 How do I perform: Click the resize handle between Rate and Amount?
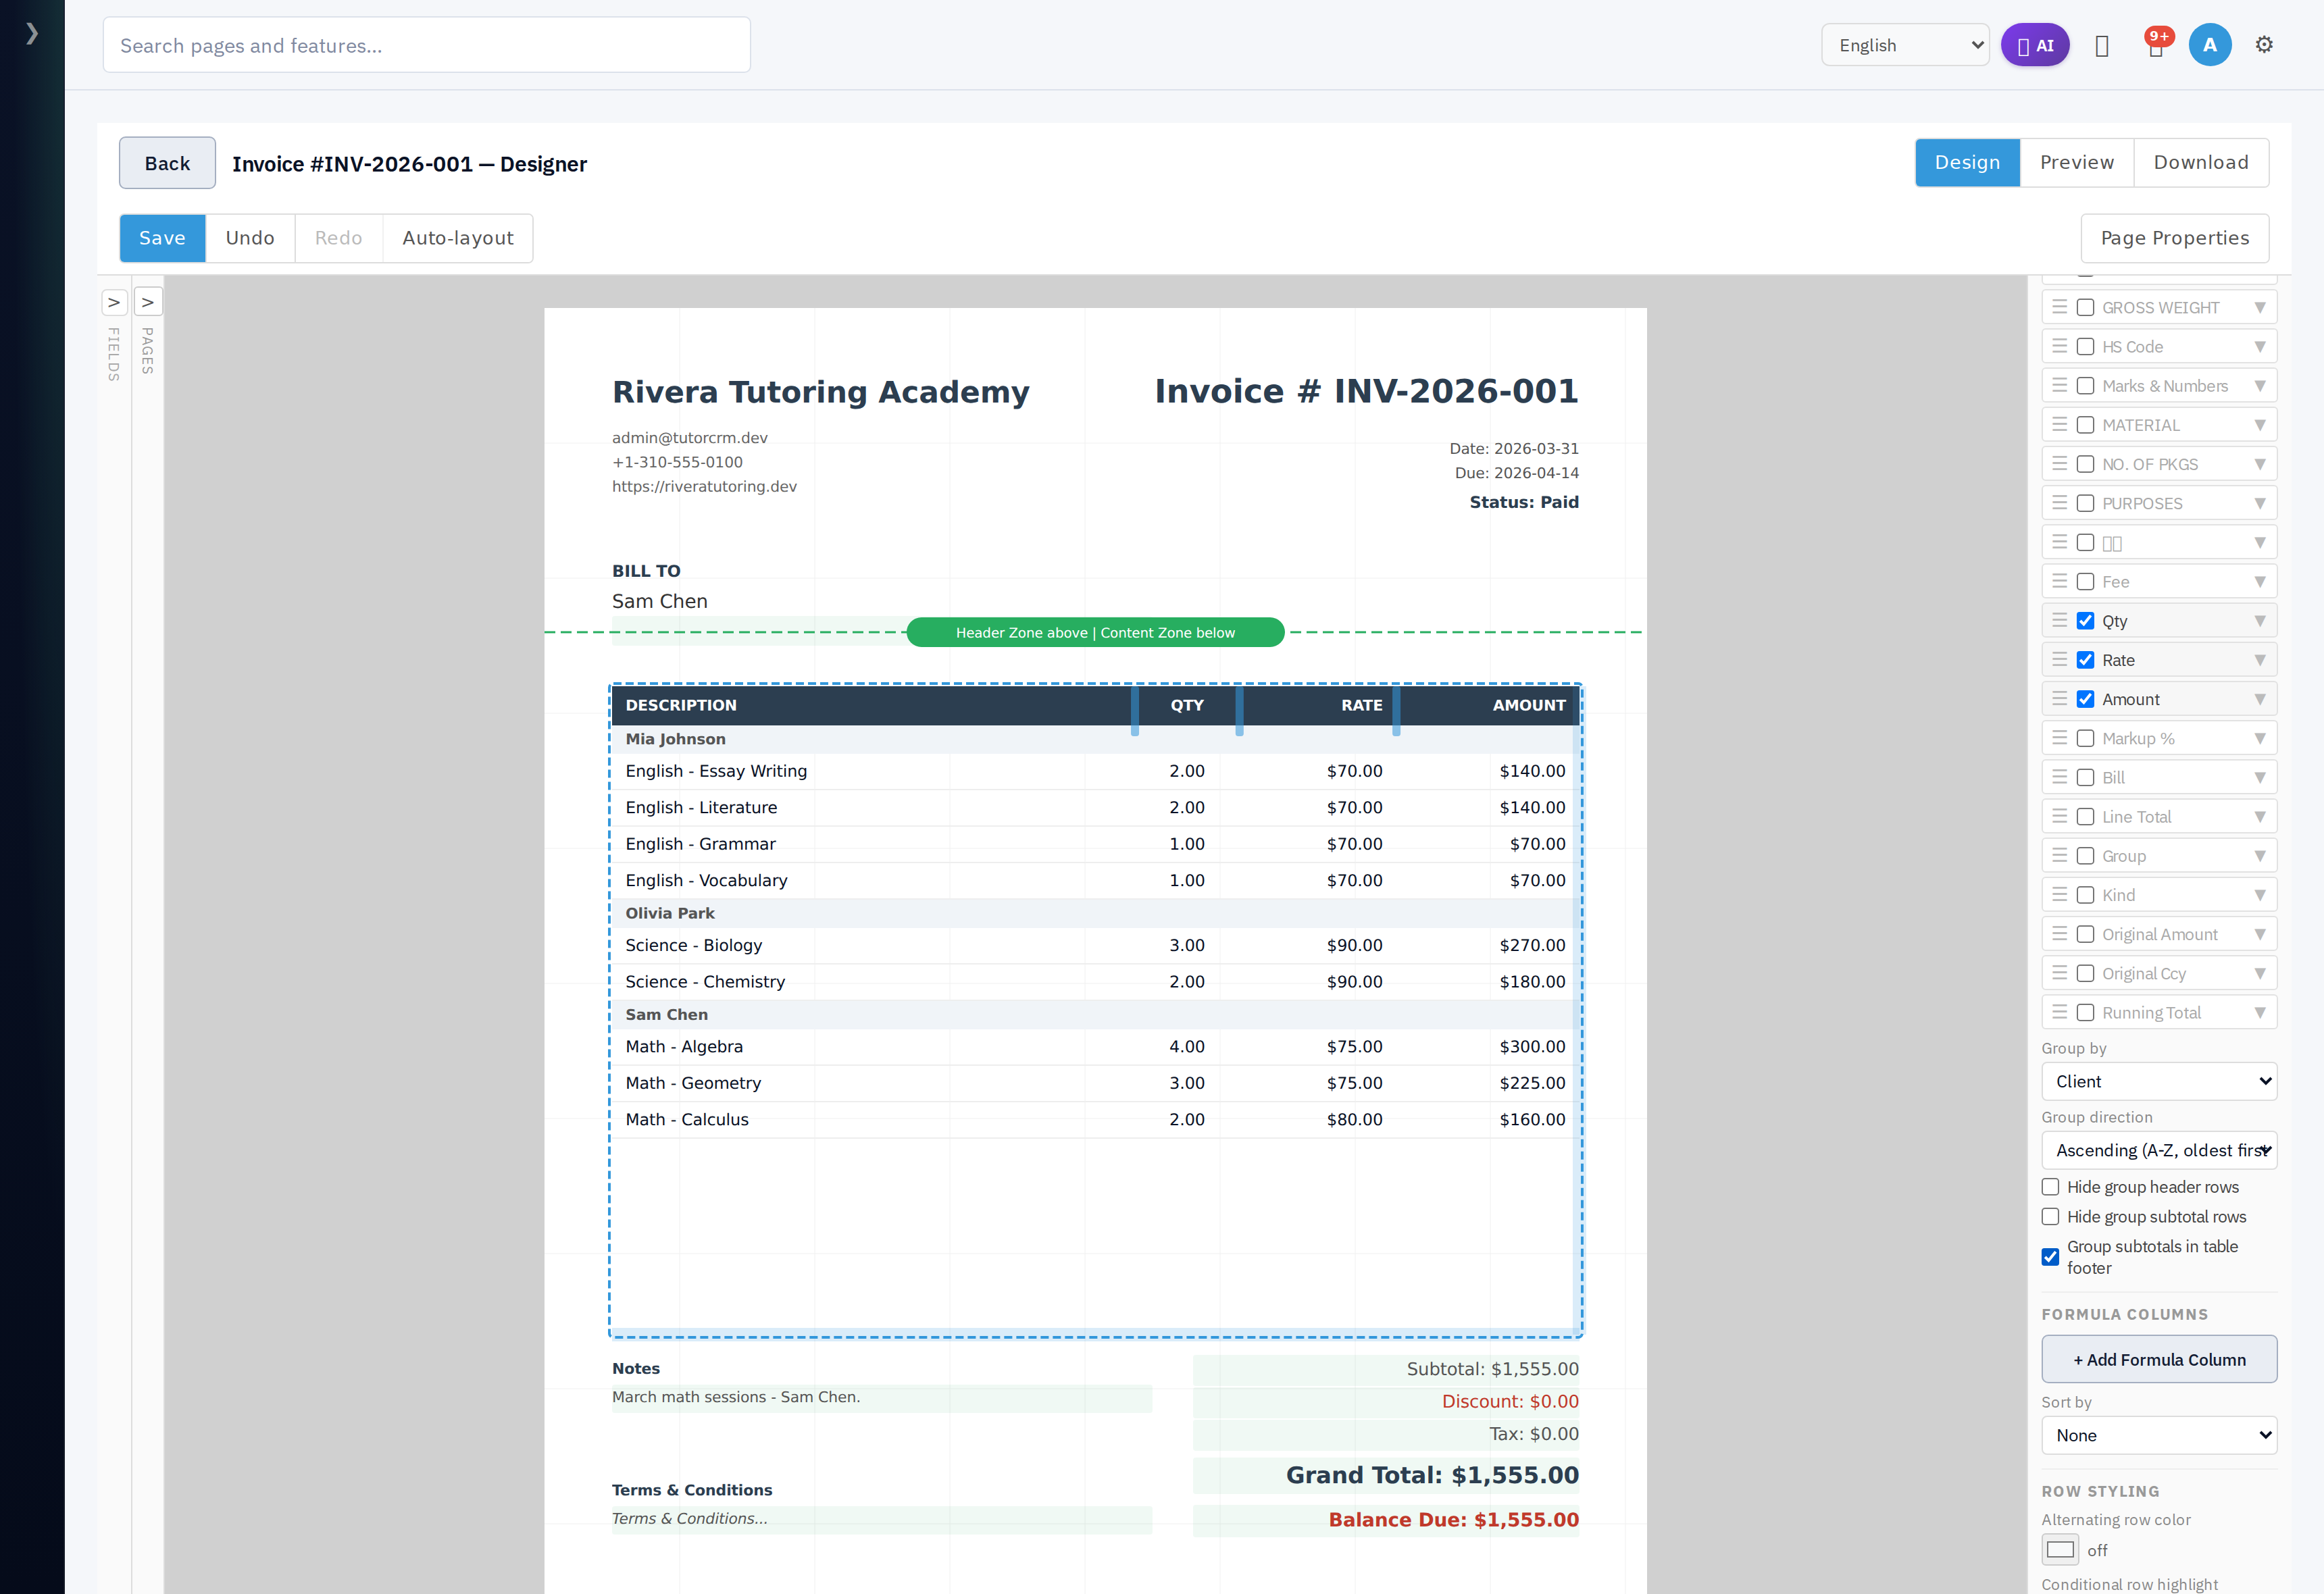[1396, 710]
